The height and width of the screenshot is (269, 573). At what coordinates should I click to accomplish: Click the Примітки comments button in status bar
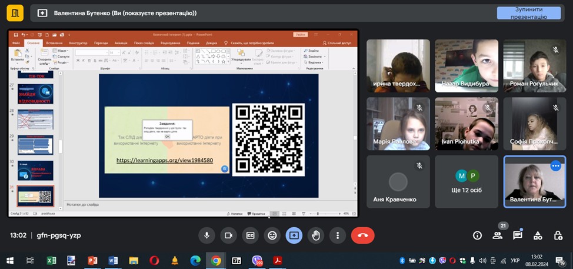point(256,214)
